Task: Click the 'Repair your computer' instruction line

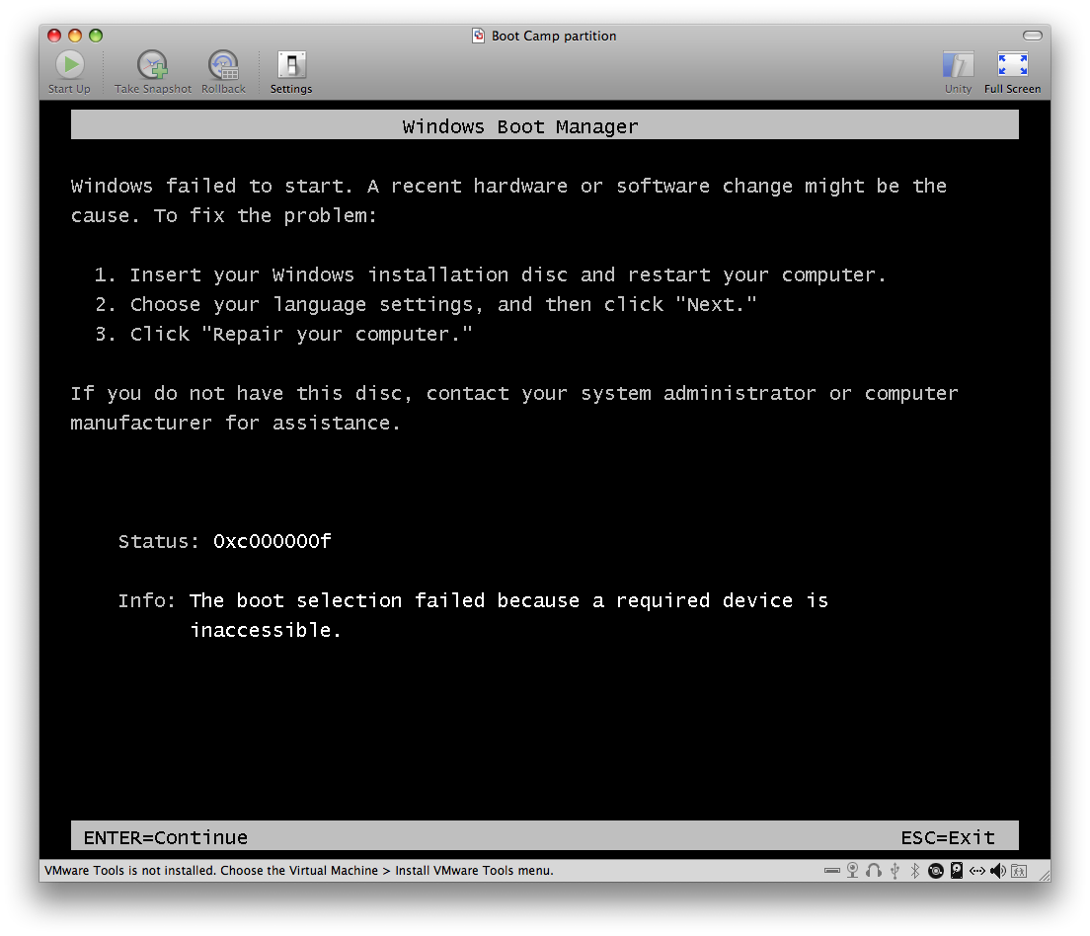Action: coord(283,334)
